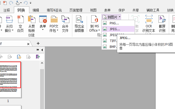175x109 pixels.
Task: Add a new tab with plus button
Action: 38,43
